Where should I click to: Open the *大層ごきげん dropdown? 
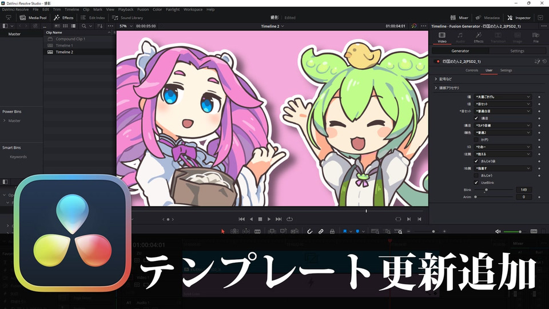point(503,97)
